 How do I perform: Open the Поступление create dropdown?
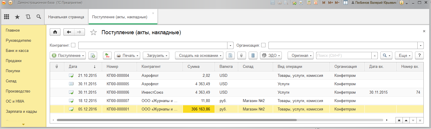68,55
